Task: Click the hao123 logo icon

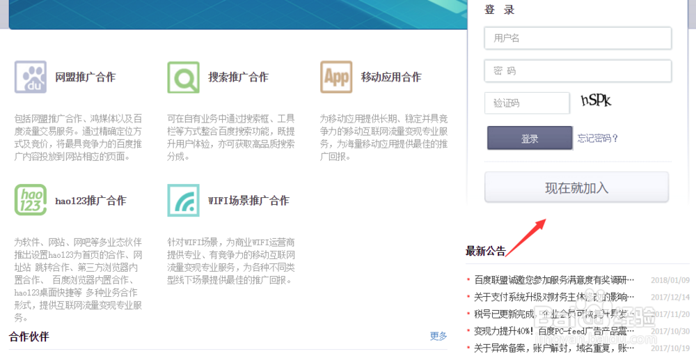Action: coord(31,200)
